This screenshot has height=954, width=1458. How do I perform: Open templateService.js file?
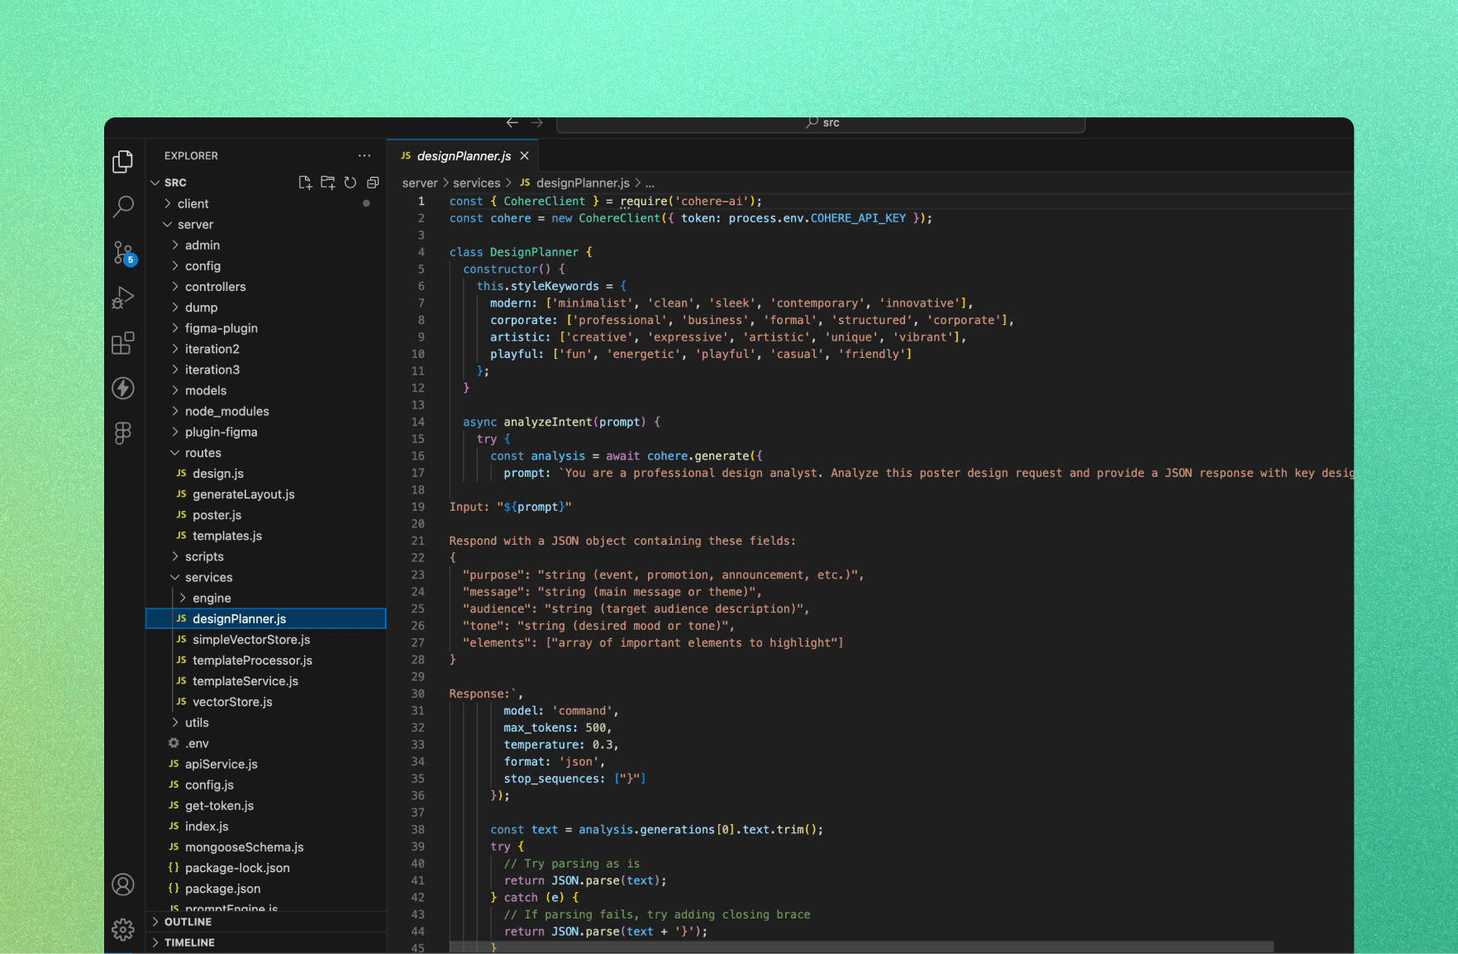(x=265, y=681)
